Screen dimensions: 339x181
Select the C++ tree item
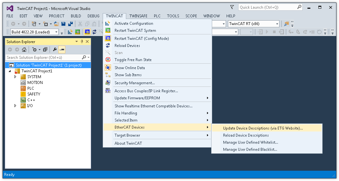pos(31,100)
